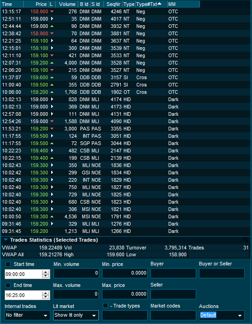The image size is (252, 324).
Task: Enable the Start time checkbox
Action: pyautogui.click(x=8, y=265)
